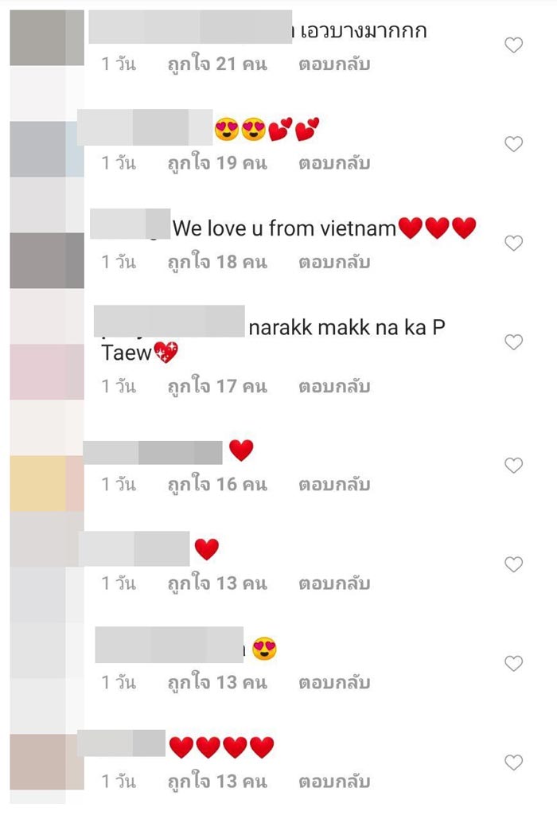Screen dimensions: 557x819
Task: Tap heart on heart-eyes emoji comment, 19 likes
Action: coord(514,143)
